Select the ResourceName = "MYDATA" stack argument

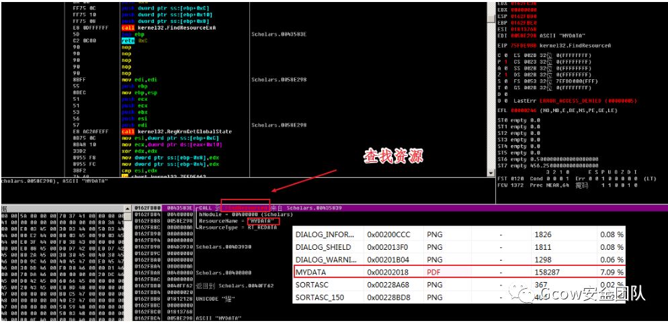point(239,222)
